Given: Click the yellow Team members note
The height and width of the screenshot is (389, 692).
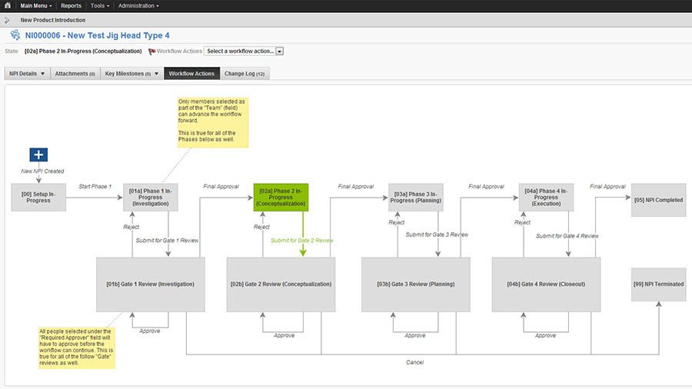Looking at the screenshot, I should [x=213, y=122].
